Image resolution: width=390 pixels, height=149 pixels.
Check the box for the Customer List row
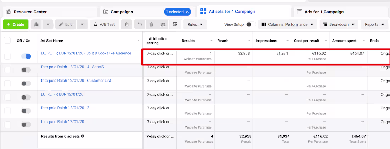click(x=7, y=84)
